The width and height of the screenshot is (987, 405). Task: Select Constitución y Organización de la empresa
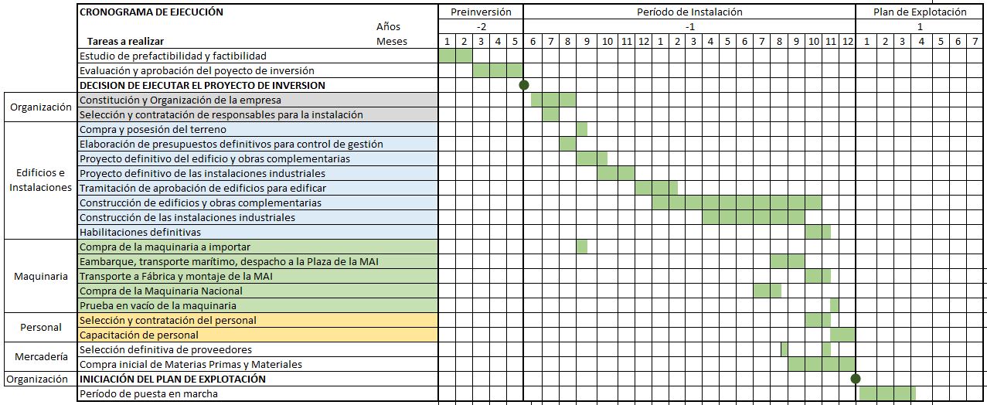coord(258,100)
